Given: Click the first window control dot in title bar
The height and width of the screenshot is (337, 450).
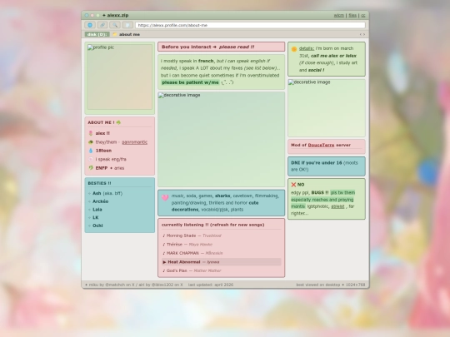Looking at the screenshot, I should (87, 15).
